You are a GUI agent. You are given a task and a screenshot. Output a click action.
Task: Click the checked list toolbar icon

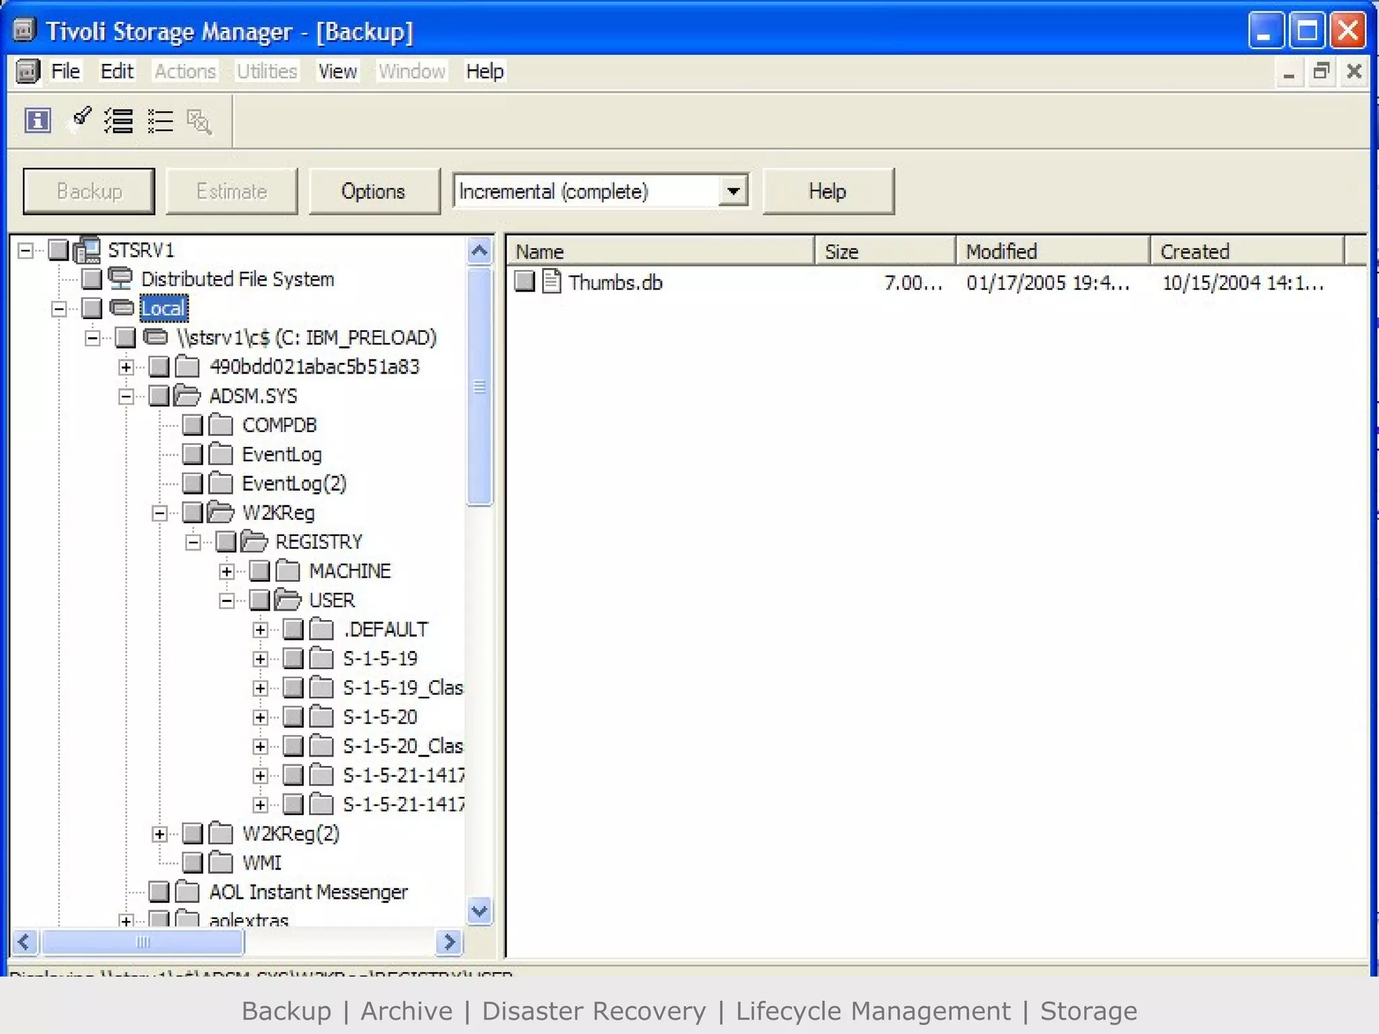[x=119, y=121]
